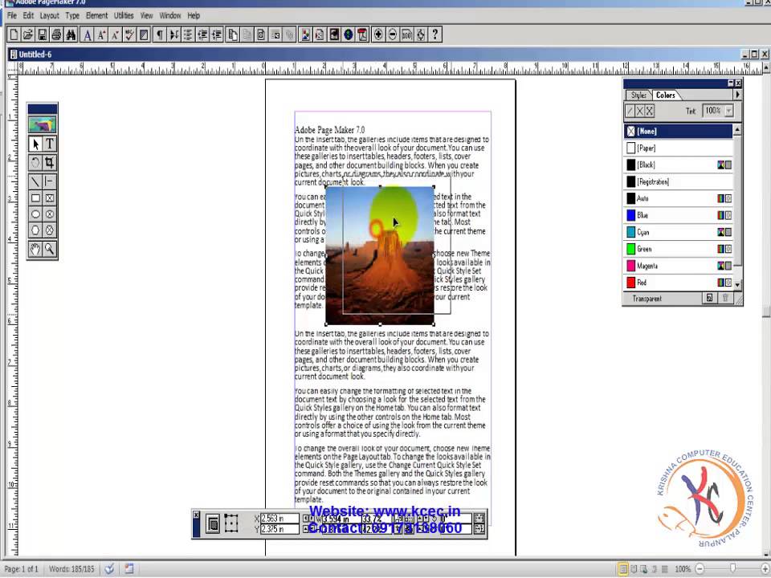771x578 pixels.
Task: Click the Open file toolbar icon
Action: click(x=28, y=35)
